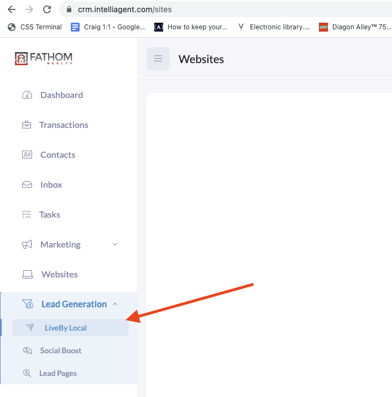Open the Inbox menu item
The width and height of the screenshot is (392, 397).
click(51, 184)
